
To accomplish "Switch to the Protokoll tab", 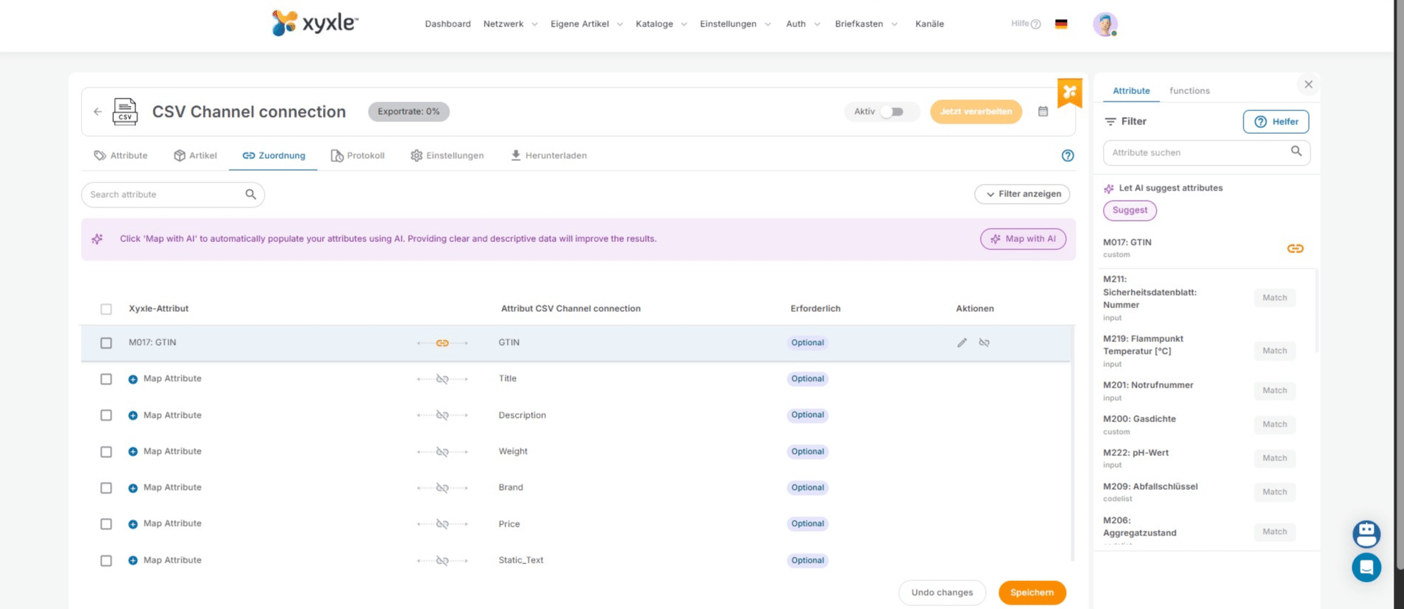I will tap(358, 156).
